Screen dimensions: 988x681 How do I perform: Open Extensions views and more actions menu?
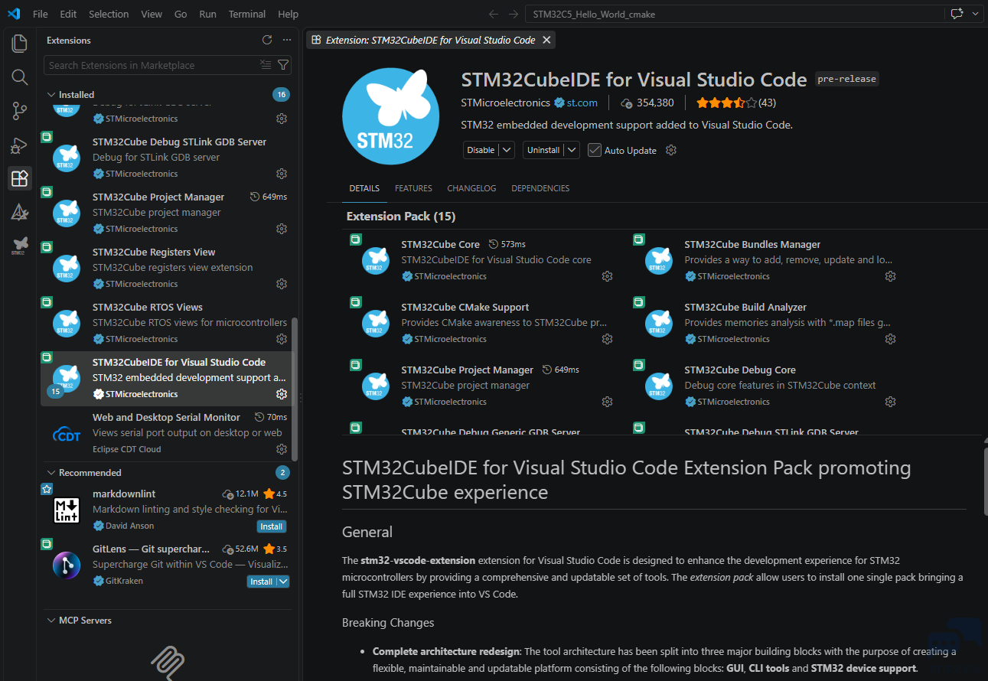click(287, 40)
